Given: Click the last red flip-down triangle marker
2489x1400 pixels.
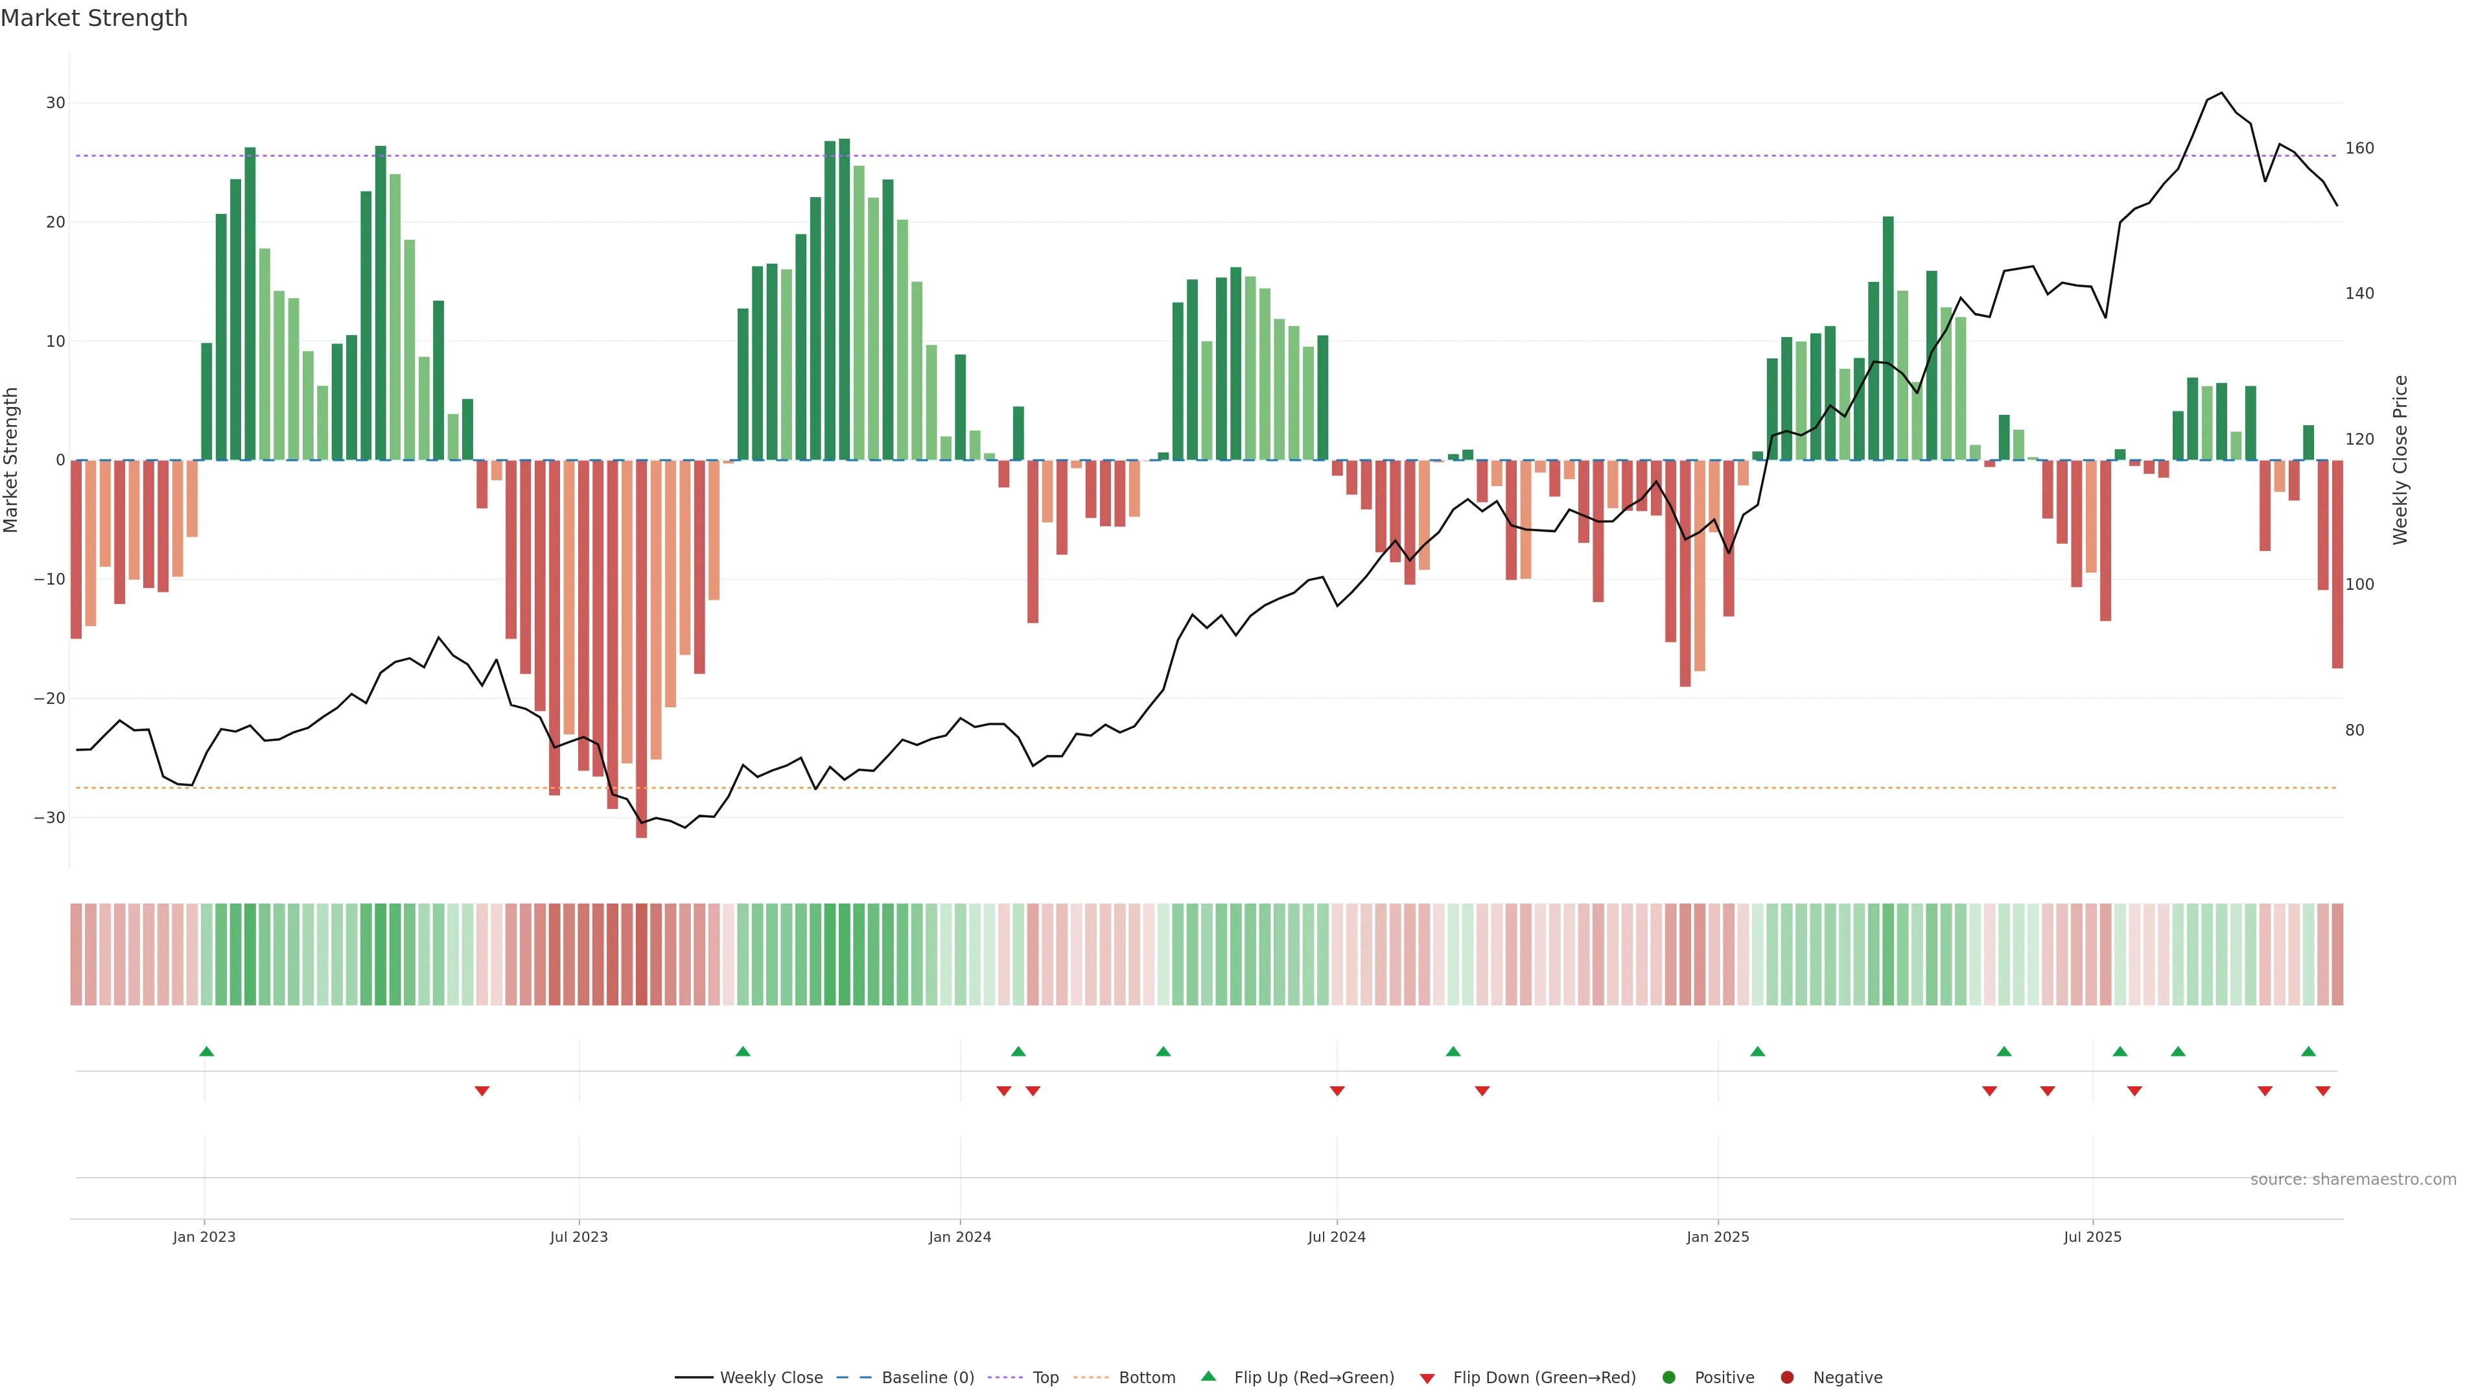Looking at the screenshot, I should (2323, 1091).
